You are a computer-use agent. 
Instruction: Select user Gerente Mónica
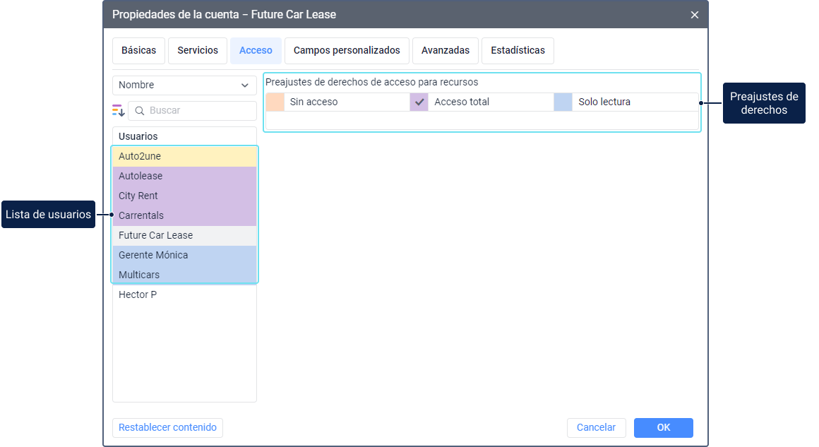click(x=184, y=255)
